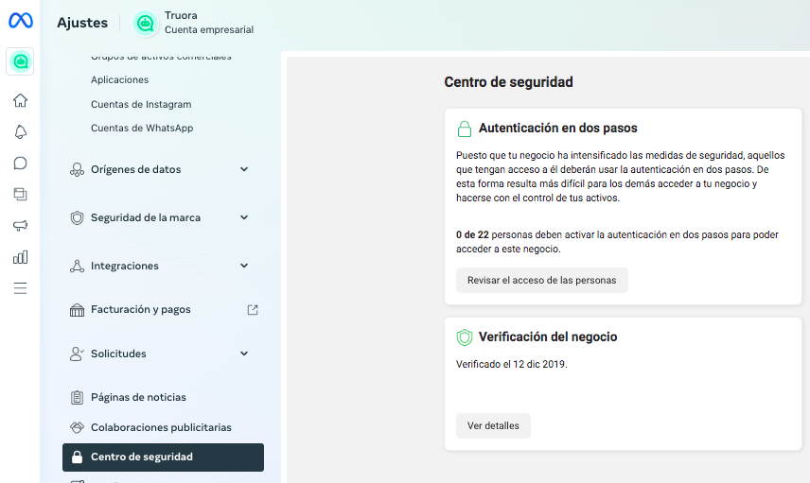810x483 pixels.
Task: Click Revisar el acceso de las personas button
Action: [x=542, y=280]
